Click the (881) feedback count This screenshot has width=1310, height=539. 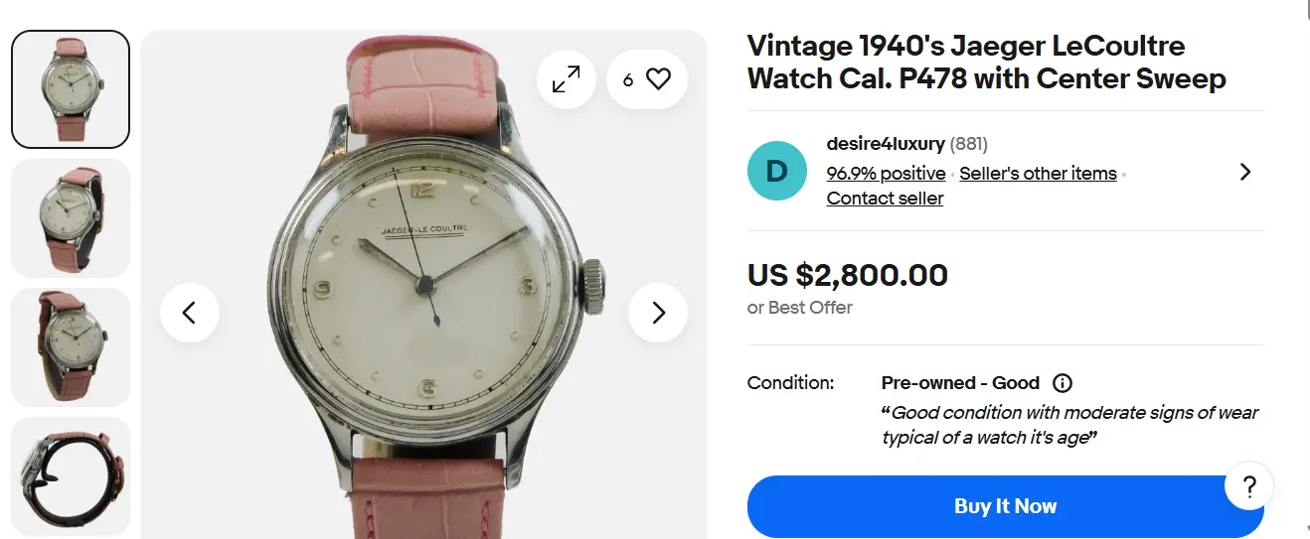tap(969, 145)
